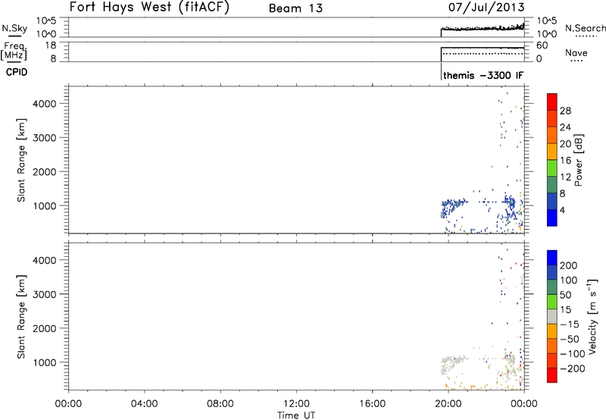Click the 'Freq. [MHz]' label
This screenshot has width=606, height=420.
(x=14, y=51)
